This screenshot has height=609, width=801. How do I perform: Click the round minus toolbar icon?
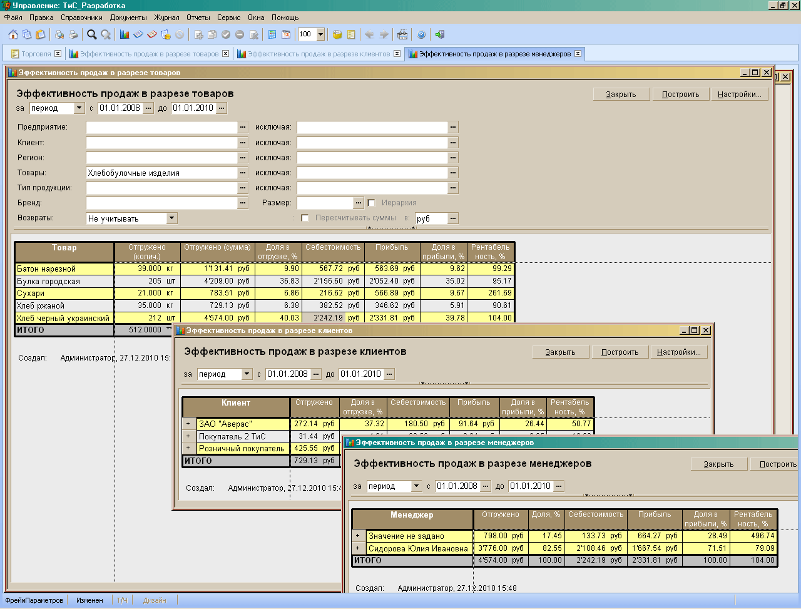pyautogui.click(x=240, y=34)
